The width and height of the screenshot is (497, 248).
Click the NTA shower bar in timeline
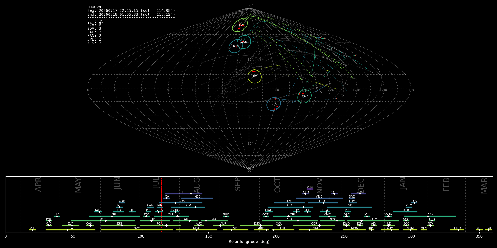point(316,230)
